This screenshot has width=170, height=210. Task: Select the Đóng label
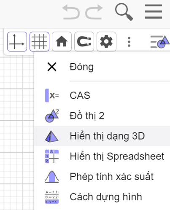[x=81, y=67]
